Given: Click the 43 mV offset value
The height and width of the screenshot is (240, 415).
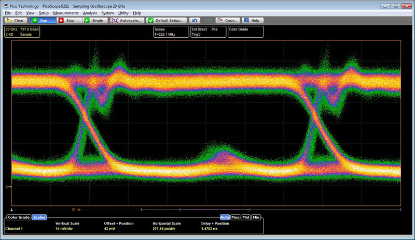Looking at the screenshot, I should [x=109, y=229].
